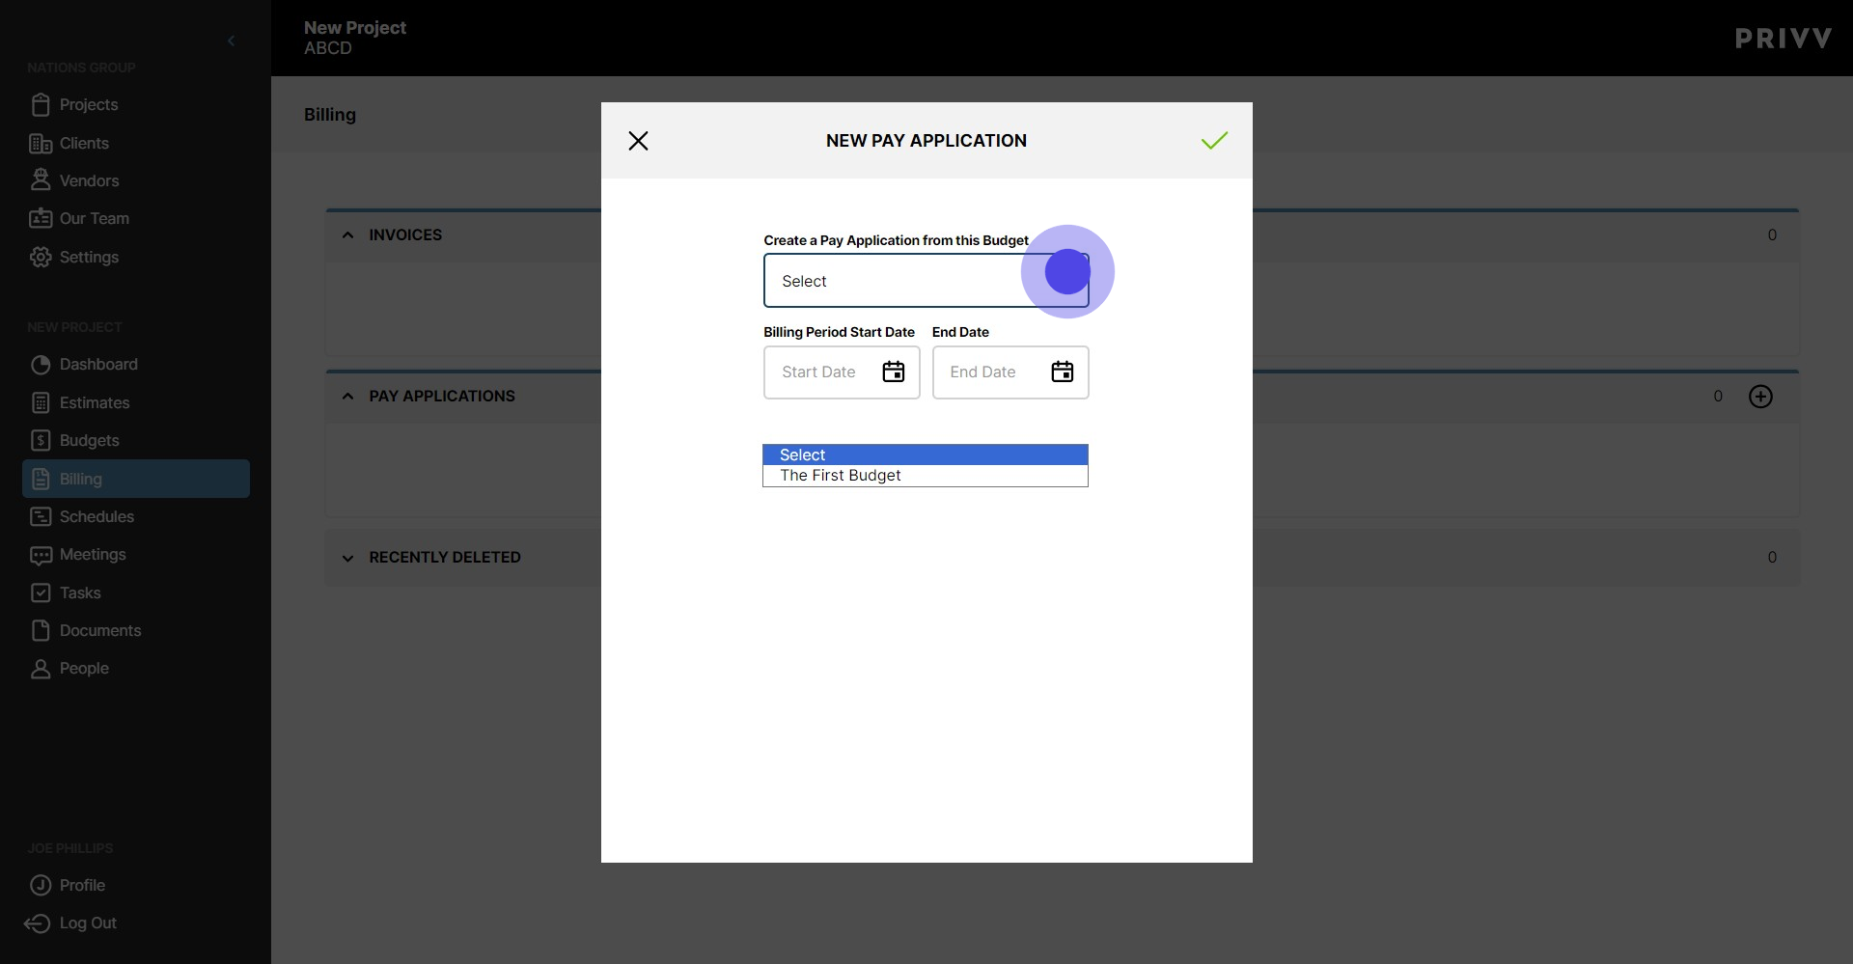Go to Estimates menu label
Image resolution: width=1853 pixels, height=964 pixels.
(95, 402)
